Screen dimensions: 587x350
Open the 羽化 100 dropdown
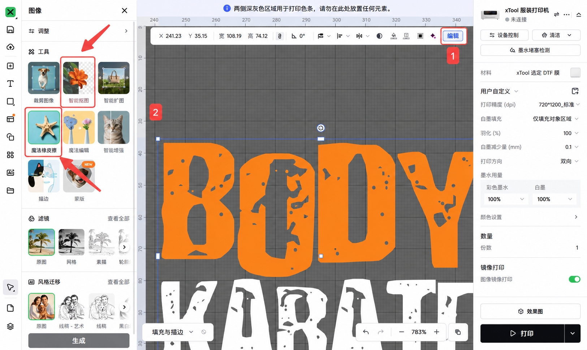(571, 133)
